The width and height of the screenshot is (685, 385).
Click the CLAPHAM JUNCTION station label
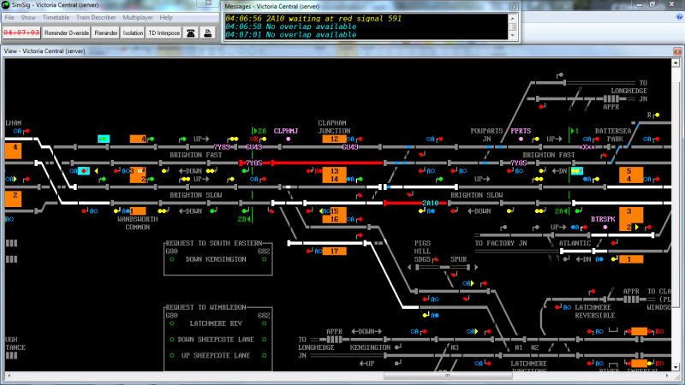[334, 127]
